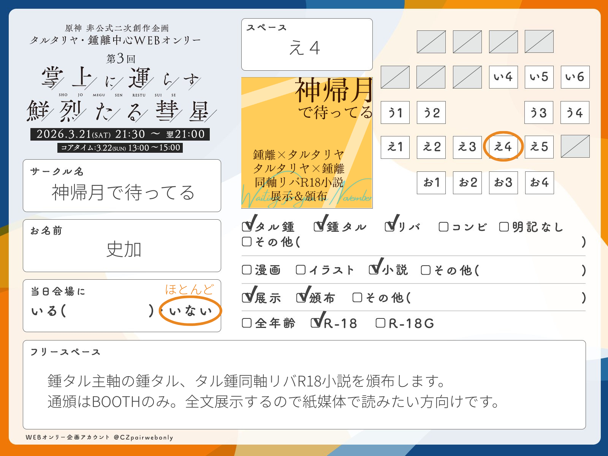Click the い6 space cell

pyautogui.click(x=575, y=77)
